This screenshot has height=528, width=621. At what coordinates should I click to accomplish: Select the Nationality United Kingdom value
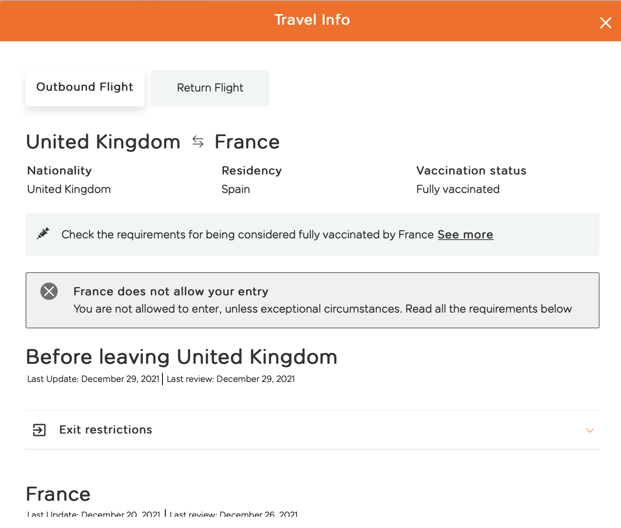tap(69, 189)
